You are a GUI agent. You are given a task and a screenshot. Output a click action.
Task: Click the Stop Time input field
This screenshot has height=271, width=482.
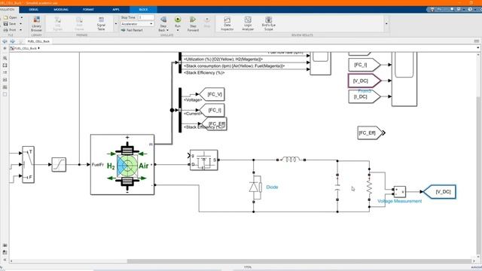[145, 17]
